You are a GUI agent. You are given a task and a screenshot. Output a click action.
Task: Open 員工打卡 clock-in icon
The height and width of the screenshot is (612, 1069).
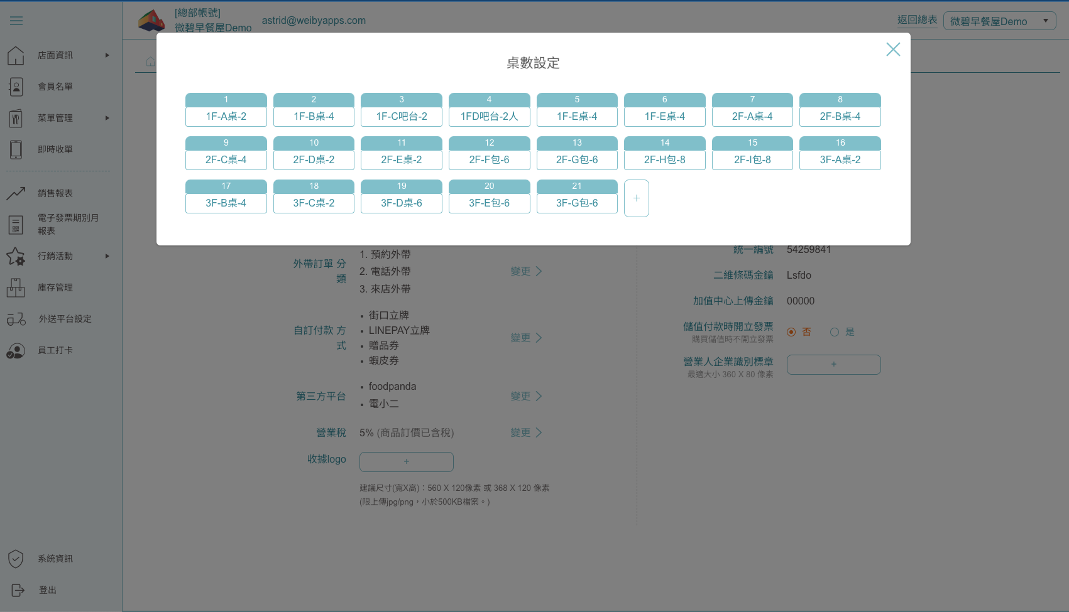tap(16, 350)
